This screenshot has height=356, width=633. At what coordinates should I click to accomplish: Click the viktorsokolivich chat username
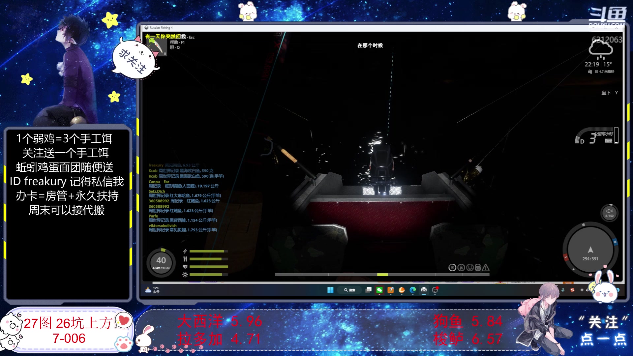(x=163, y=225)
